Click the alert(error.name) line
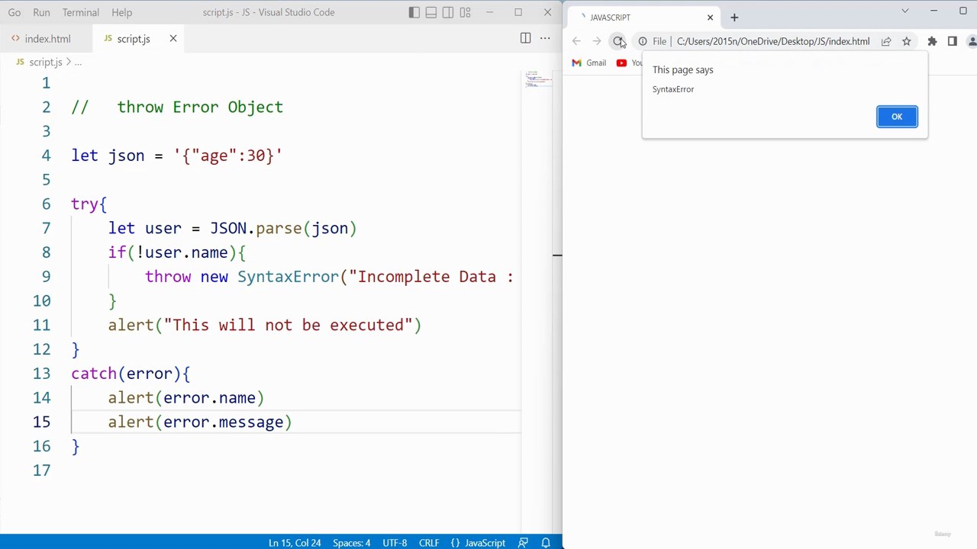The image size is (977, 549). coord(186,398)
